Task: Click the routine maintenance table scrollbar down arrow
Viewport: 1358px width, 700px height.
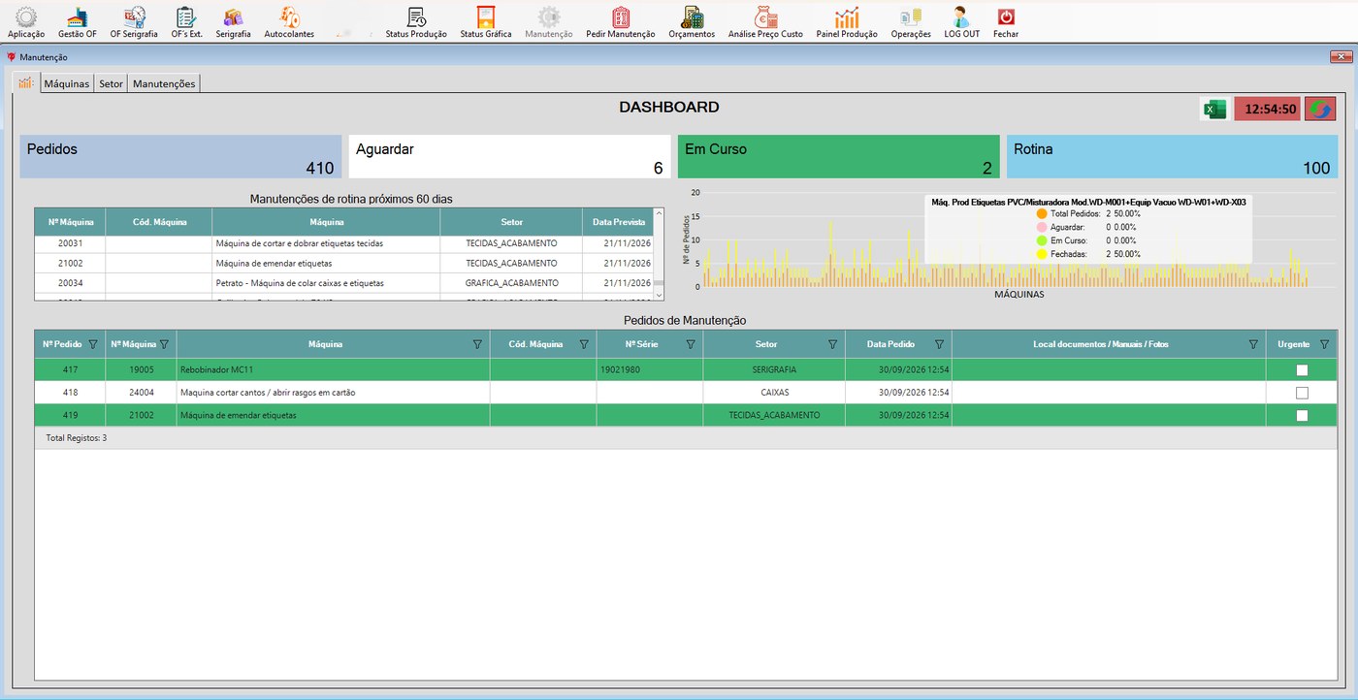Action: [659, 295]
